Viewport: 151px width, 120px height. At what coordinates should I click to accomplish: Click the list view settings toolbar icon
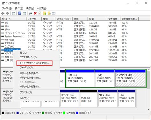point(54,13)
